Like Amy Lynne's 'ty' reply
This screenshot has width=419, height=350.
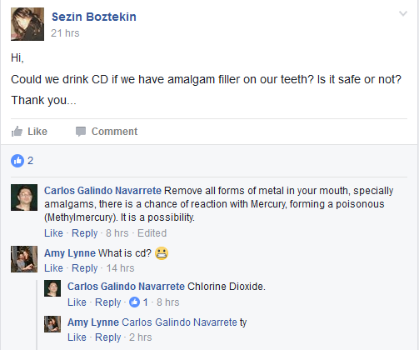[x=77, y=337]
